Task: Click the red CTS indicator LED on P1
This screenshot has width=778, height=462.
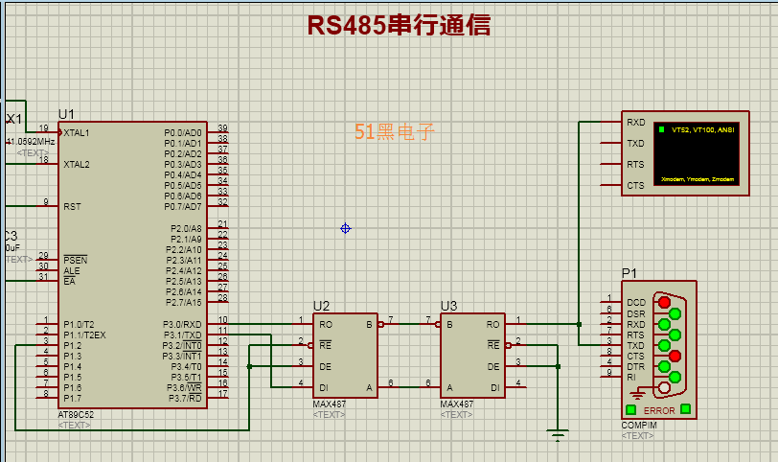Action: point(675,356)
